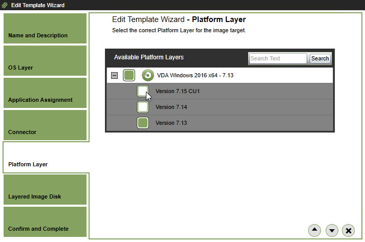
Task: Click the Available Platform Layers header
Action: click(x=149, y=57)
